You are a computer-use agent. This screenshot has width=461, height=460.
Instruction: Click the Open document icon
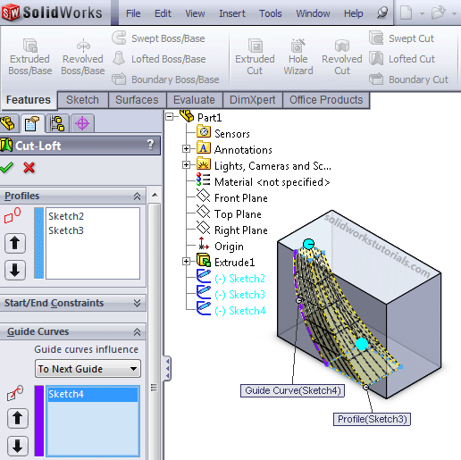pyautogui.click(x=439, y=13)
